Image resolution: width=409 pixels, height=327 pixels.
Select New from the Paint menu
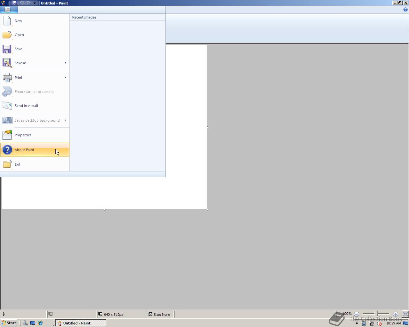pyautogui.click(x=35, y=21)
